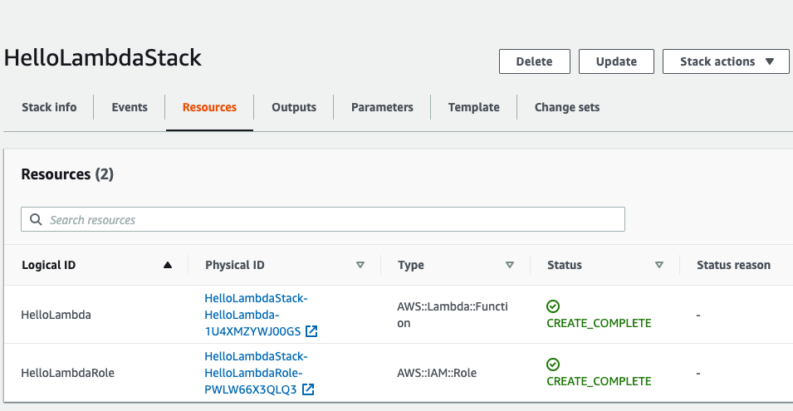Open the Stack actions dropdown

(x=726, y=61)
